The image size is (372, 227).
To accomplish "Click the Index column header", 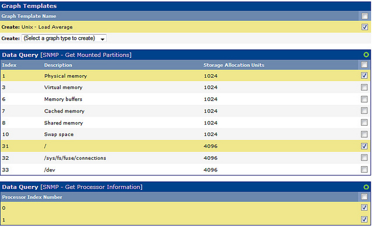I will 9,65.
